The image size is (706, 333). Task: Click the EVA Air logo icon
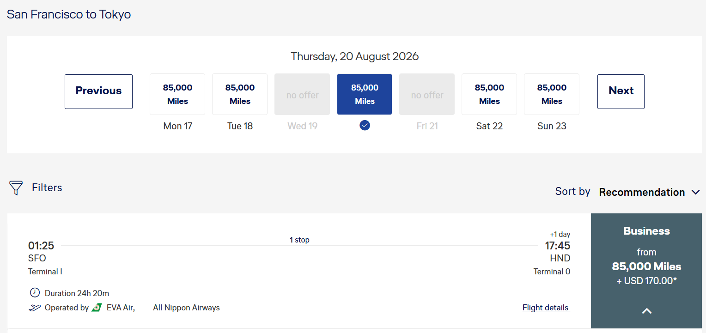(97, 308)
